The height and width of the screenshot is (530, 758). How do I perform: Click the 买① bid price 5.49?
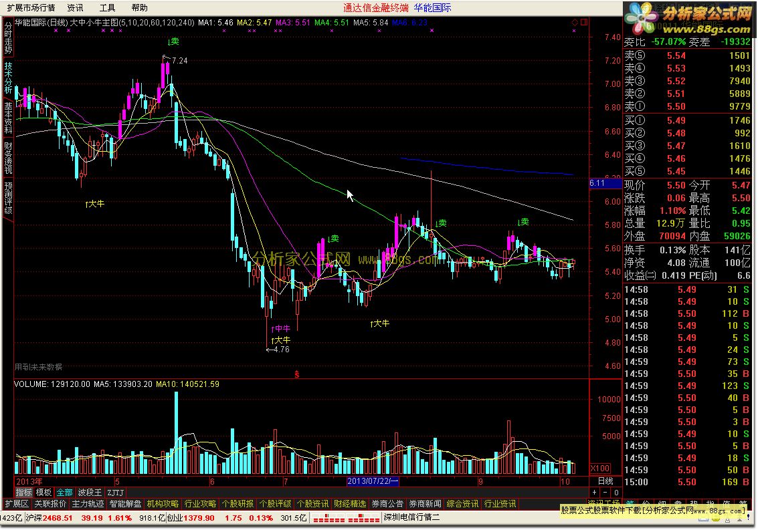(x=676, y=120)
